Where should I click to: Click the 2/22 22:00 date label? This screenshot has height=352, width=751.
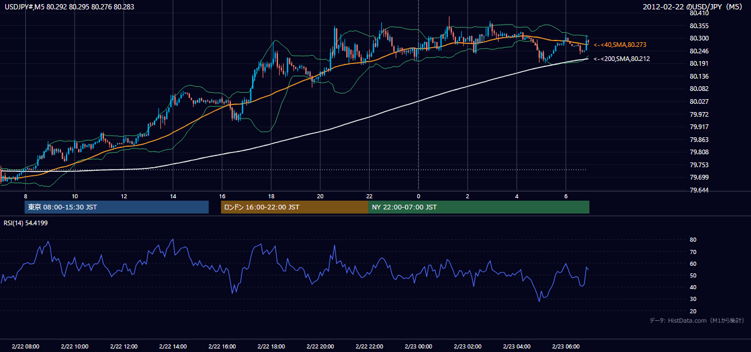click(x=369, y=347)
